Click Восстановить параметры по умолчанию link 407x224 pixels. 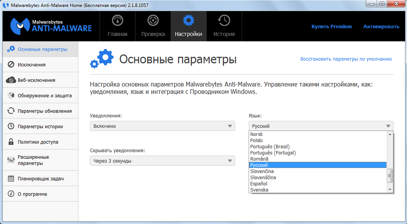point(346,59)
